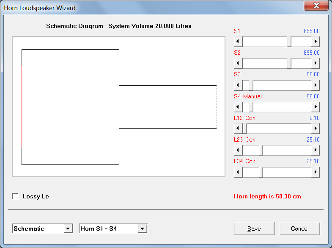Click the Schematic Diagram heading
Screen dimensions: 332x248
[74, 26]
